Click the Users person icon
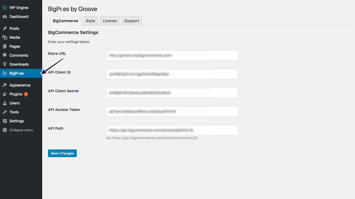 pyautogui.click(x=5, y=103)
